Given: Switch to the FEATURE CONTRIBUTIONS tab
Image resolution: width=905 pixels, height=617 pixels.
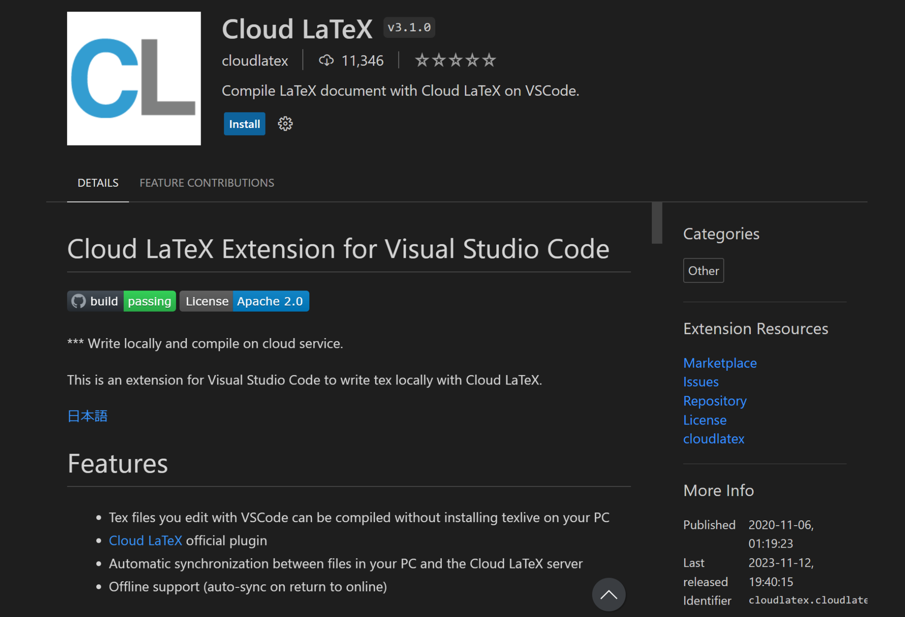Looking at the screenshot, I should click(x=206, y=182).
